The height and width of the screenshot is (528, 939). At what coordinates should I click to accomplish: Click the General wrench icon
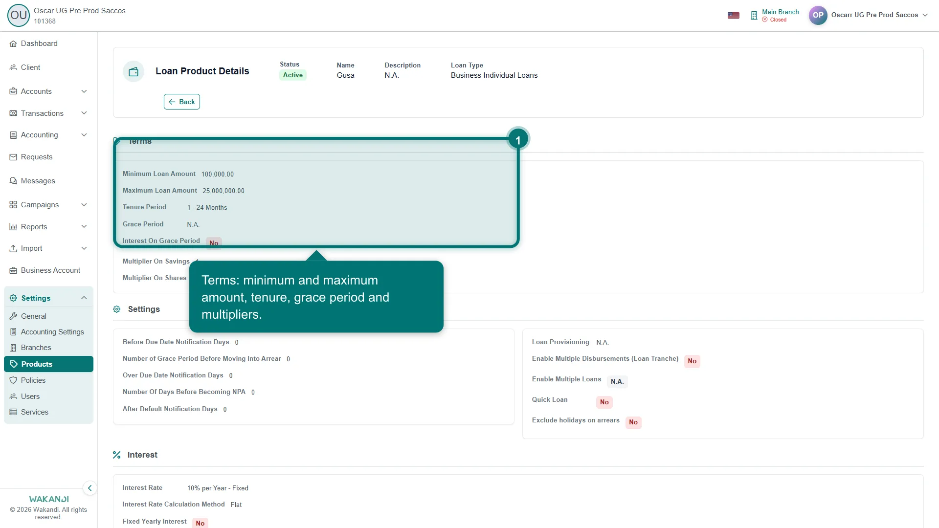point(13,316)
